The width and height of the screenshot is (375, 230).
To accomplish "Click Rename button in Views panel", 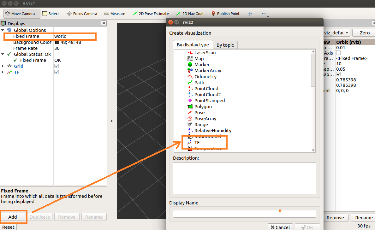I will [364, 218].
